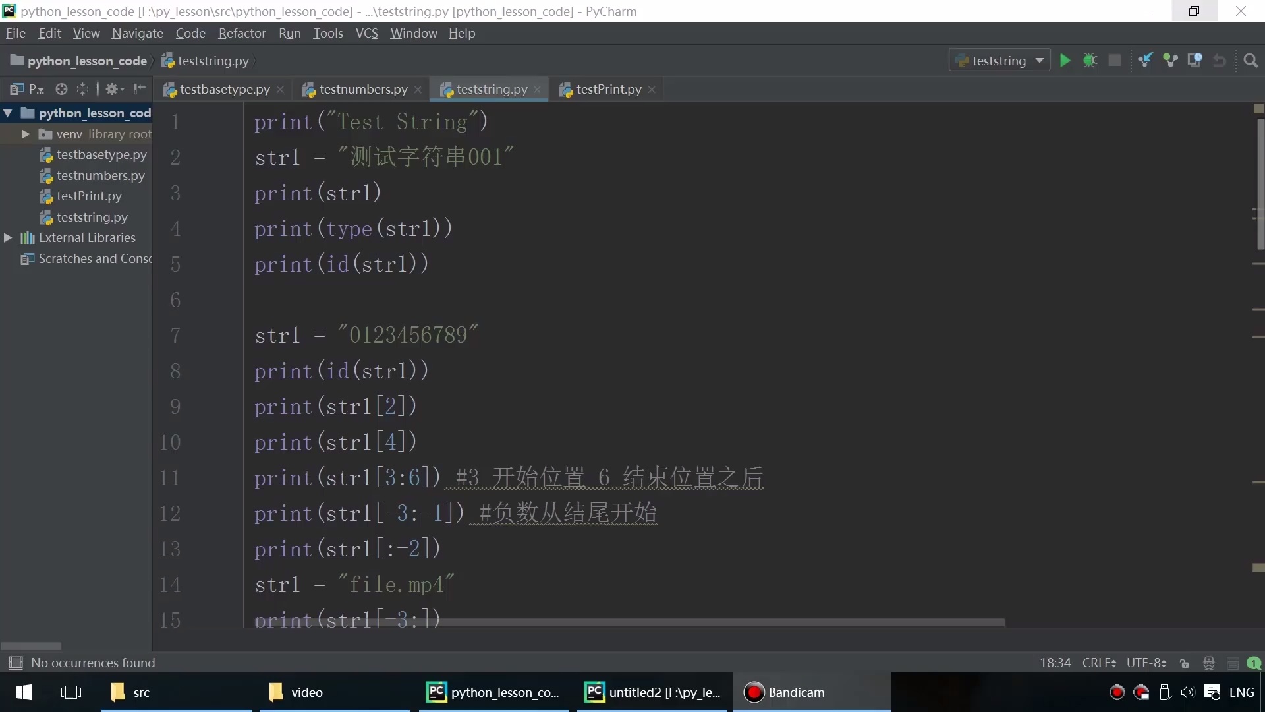Hide the Project tool window with arrow icon
The image size is (1265, 712).
coord(139,90)
